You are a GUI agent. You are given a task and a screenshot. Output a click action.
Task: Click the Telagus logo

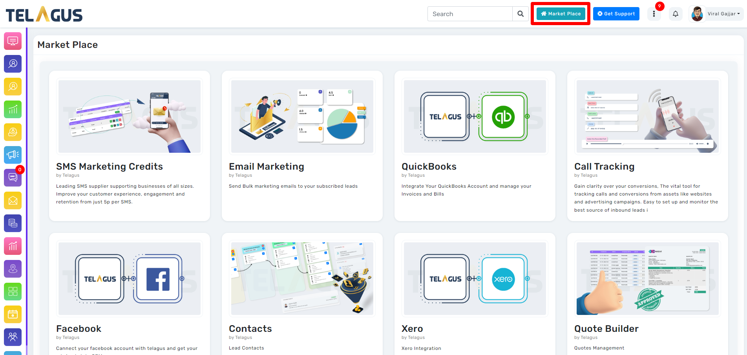pyautogui.click(x=44, y=14)
